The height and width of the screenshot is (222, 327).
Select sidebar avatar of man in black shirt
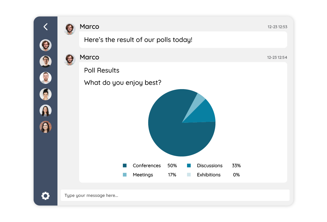click(46, 62)
